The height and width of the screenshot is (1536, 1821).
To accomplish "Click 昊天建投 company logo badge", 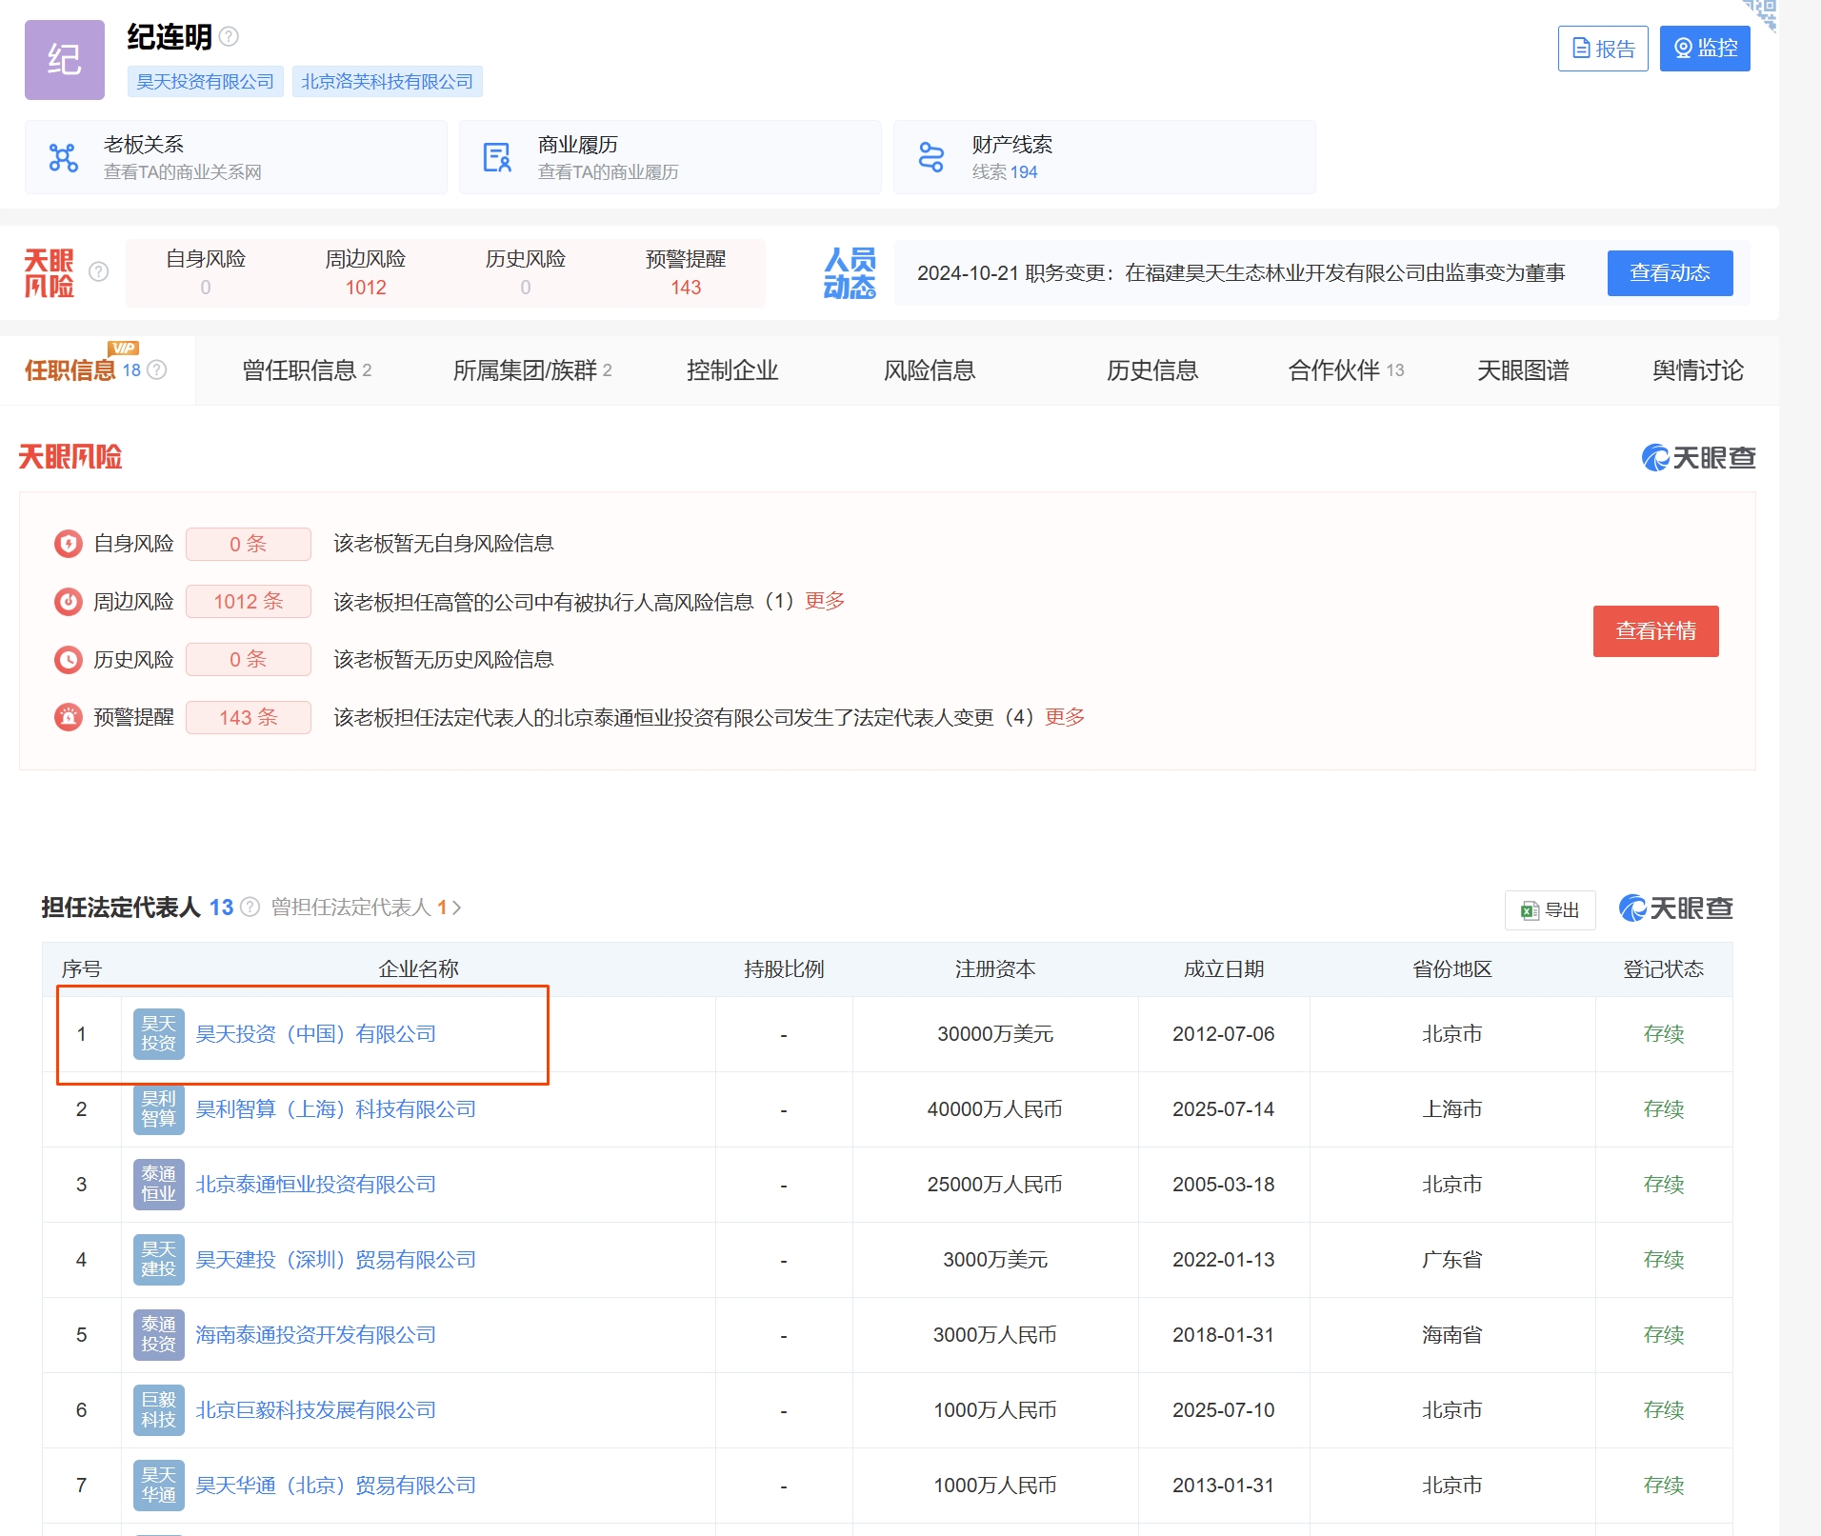I will click(x=159, y=1260).
